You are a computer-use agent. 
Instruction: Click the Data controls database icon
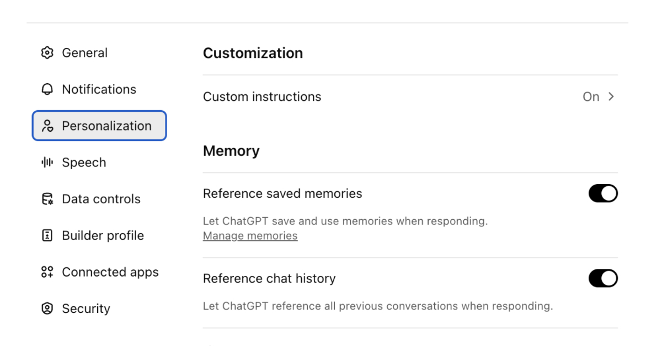[47, 199]
